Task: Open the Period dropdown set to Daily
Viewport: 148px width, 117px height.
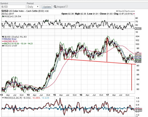Action: 33,7
